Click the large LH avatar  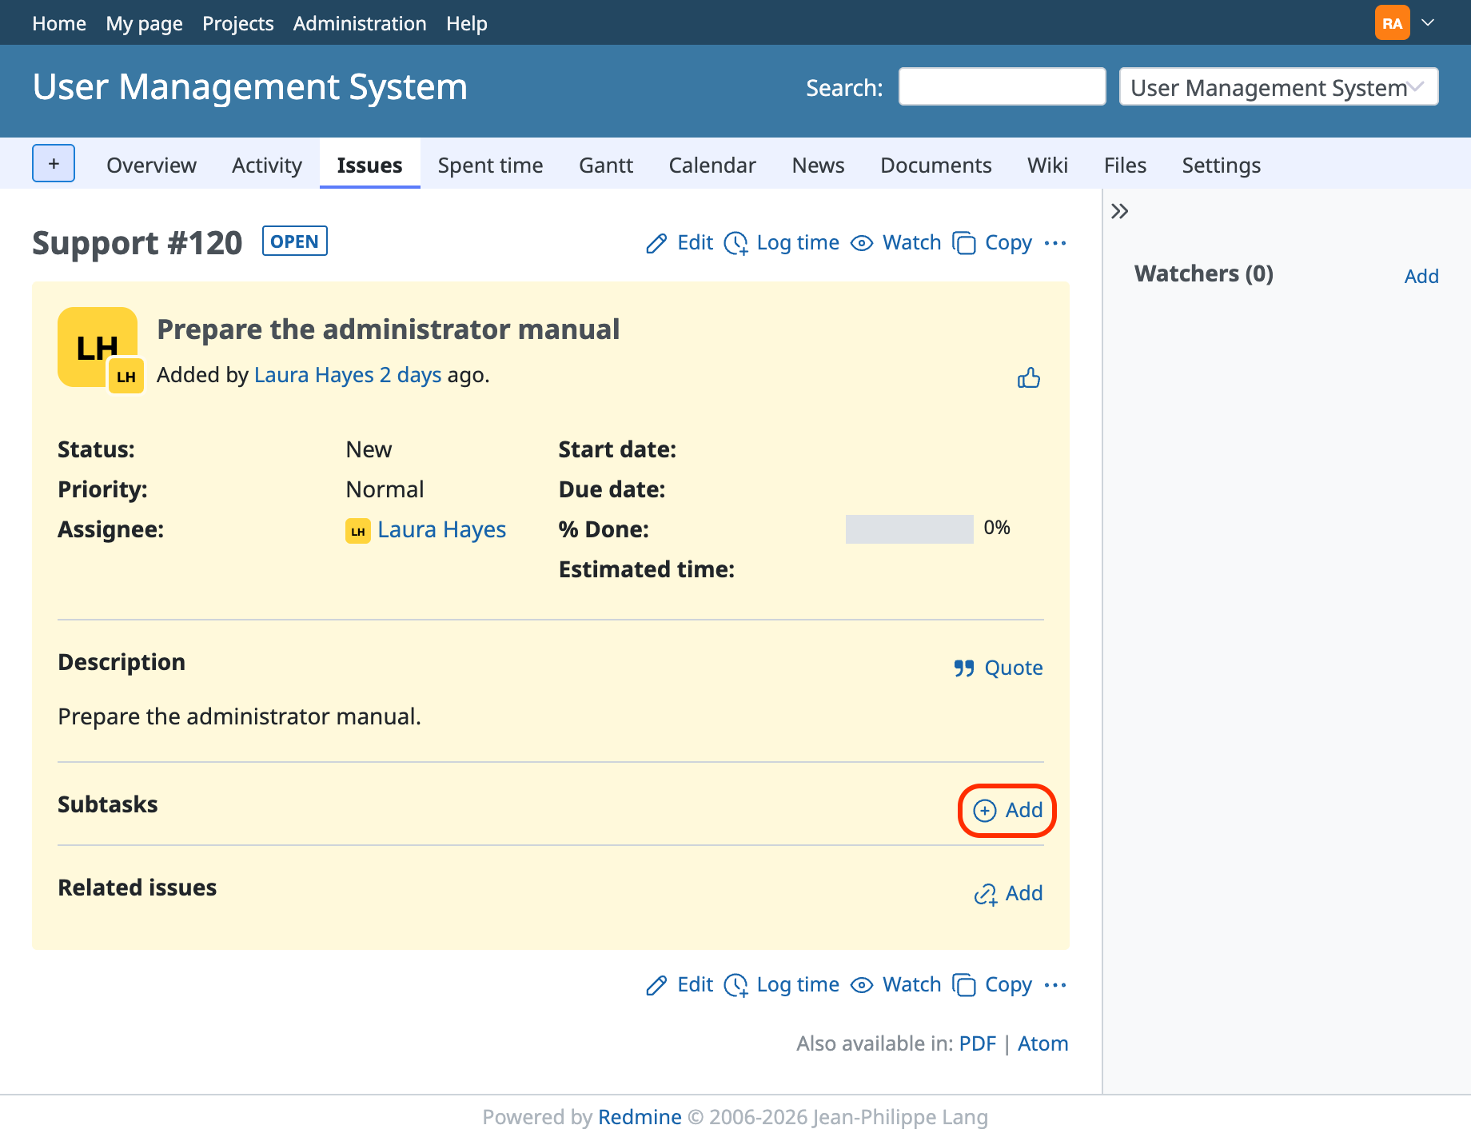click(x=98, y=347)
